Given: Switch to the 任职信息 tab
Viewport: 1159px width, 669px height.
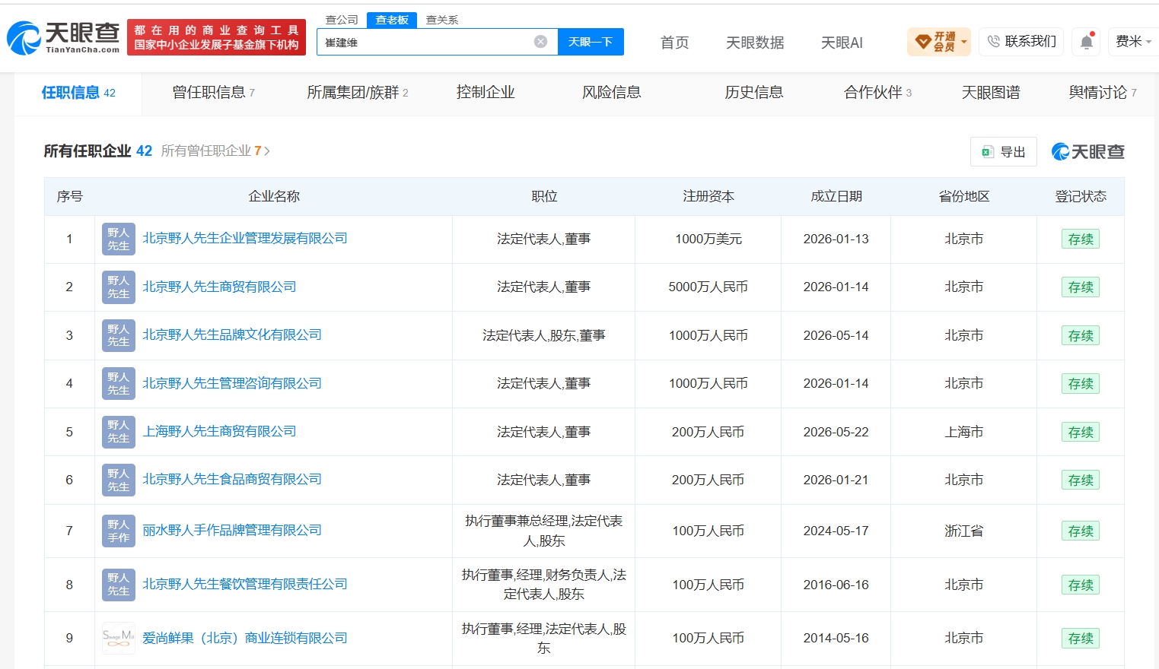Looking at the screenshot, I should pyautogui.click(x=78, y=93).
